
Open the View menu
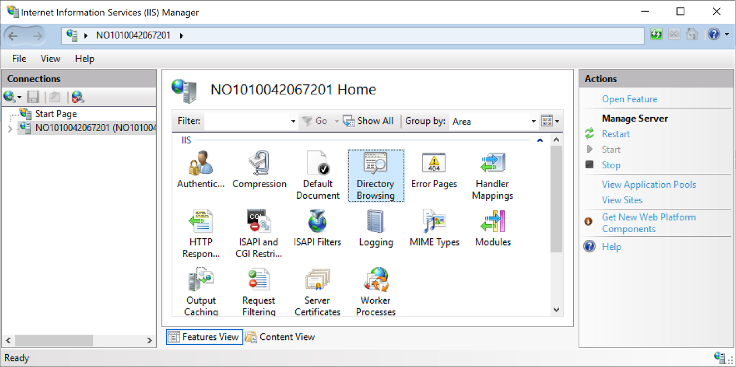point(50,58)
